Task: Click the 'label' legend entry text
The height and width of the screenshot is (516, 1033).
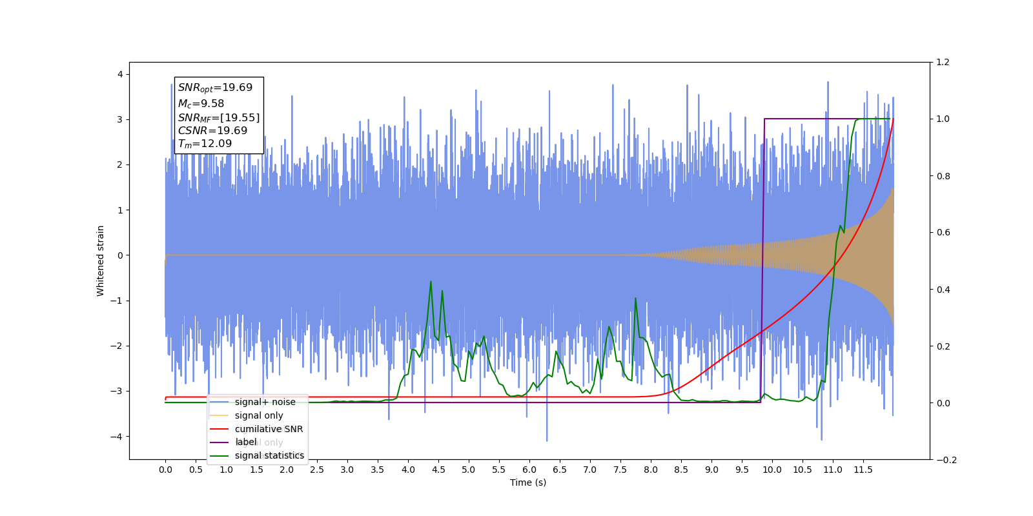Action: coord(246,442)
